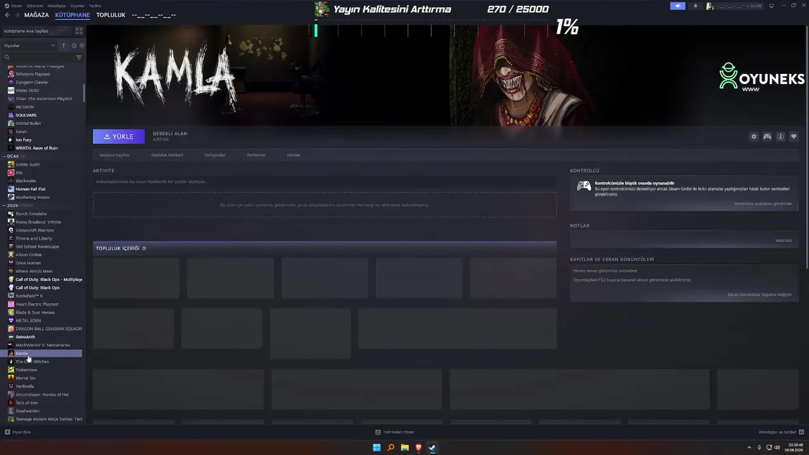Select Old School RuneScape in library
Image resolution: width=809 pixels, height=455 pixels.
(37, 246)
